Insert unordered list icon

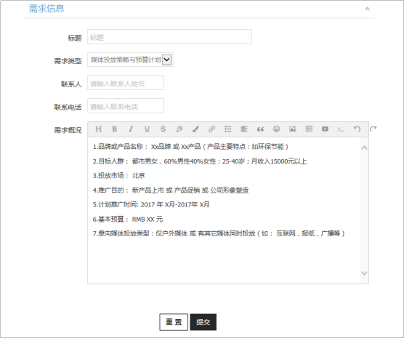coord(228,129)
